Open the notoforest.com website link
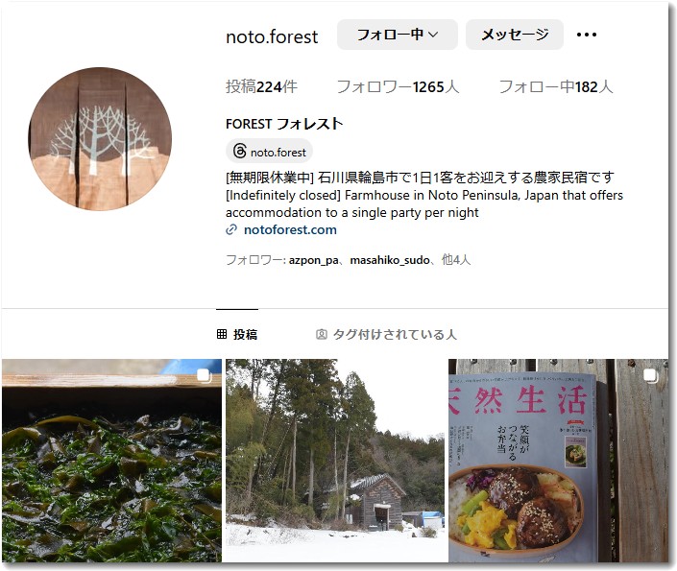The image size is (677, 571). coord(290,229)
